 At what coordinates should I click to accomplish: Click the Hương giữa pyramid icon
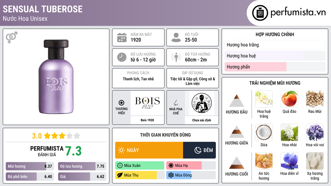pos(237,132)
